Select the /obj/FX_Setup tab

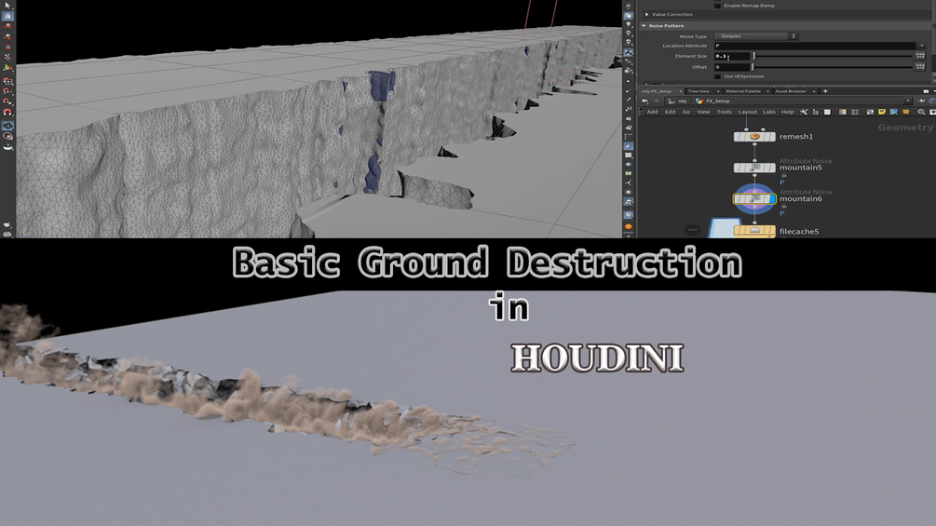click(657, 91)
